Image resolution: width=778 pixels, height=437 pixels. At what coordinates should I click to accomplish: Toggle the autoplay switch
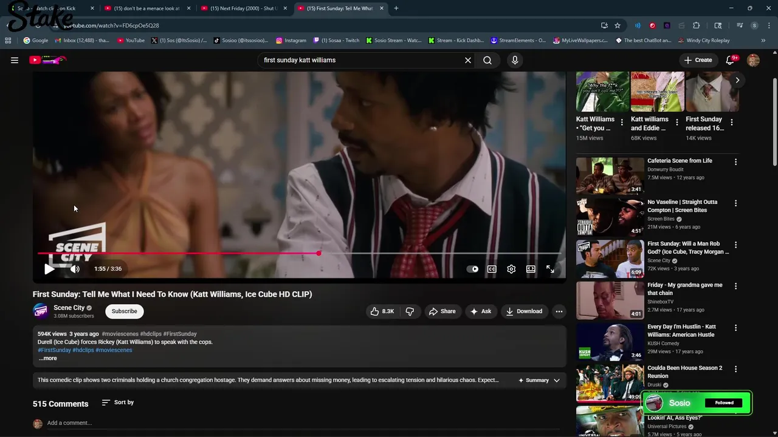click(x=472, y=269)
